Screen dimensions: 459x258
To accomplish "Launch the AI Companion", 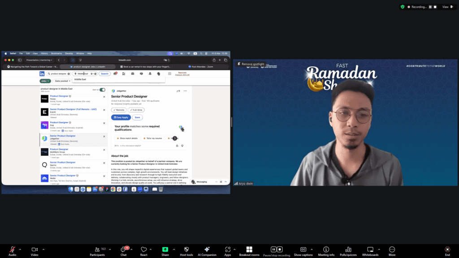I will click(207, 249).
